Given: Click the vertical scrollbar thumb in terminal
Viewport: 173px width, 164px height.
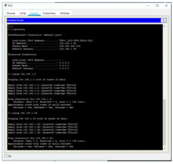Looking at the screenshot, I should 164,122.
